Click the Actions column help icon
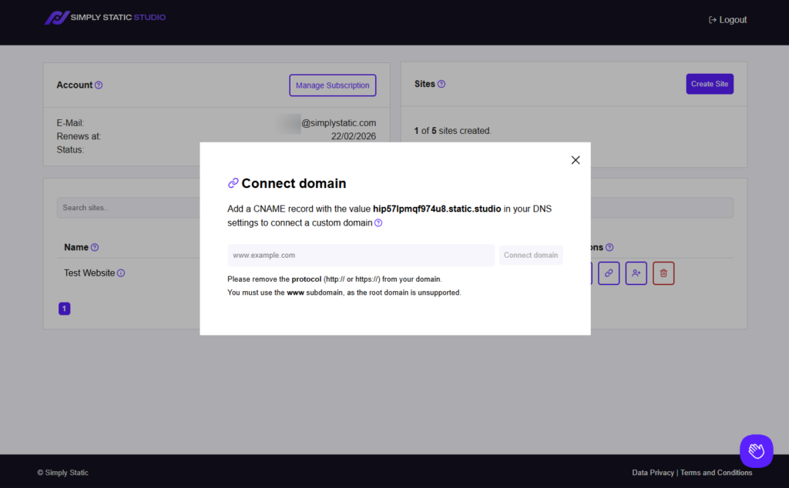This screenshot has width=789, height=488. point(609,247)
